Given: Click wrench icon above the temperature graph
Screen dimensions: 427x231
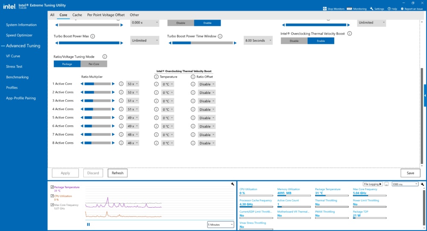Looking at the screenshot, I should tap(232, 184).
